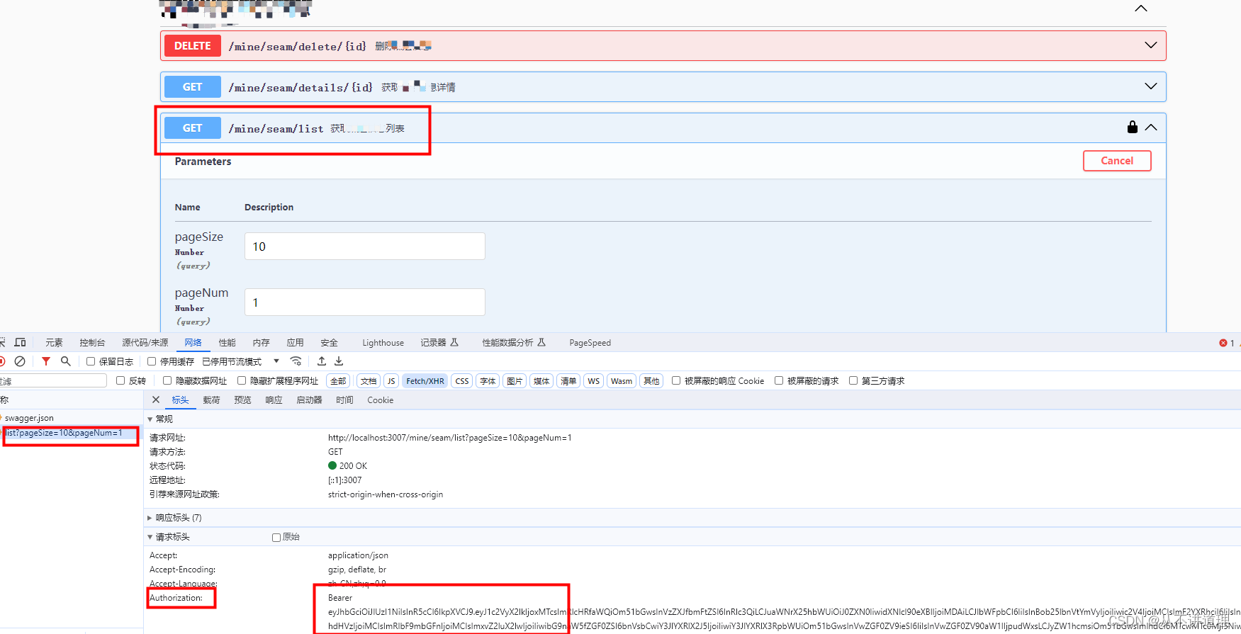Switch to the 控制台 DevTools tab
1241x634 pixels.
click(92, 343)
